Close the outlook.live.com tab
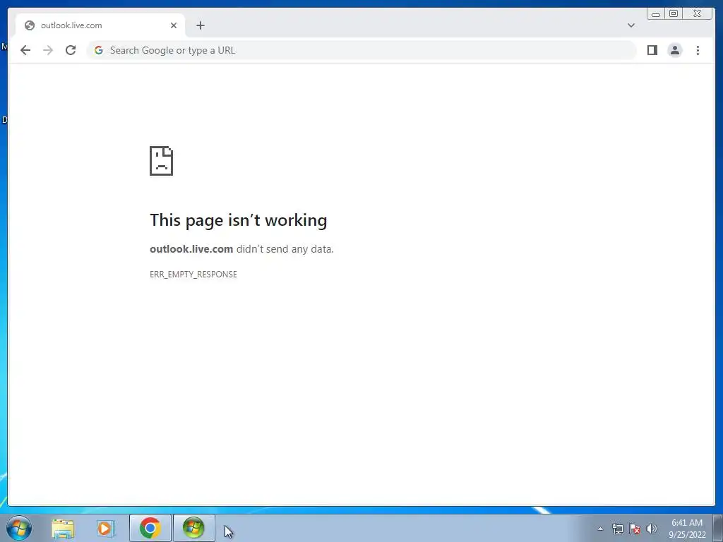Screen dimensions: 723x542 coord(174,25)
